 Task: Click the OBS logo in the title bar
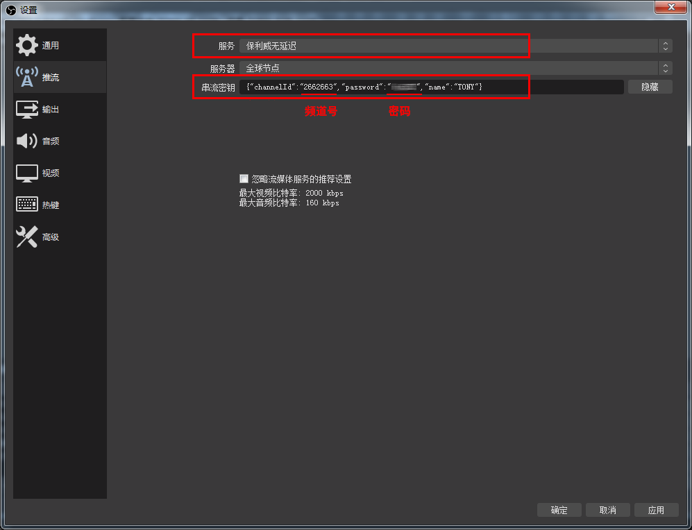10,10
